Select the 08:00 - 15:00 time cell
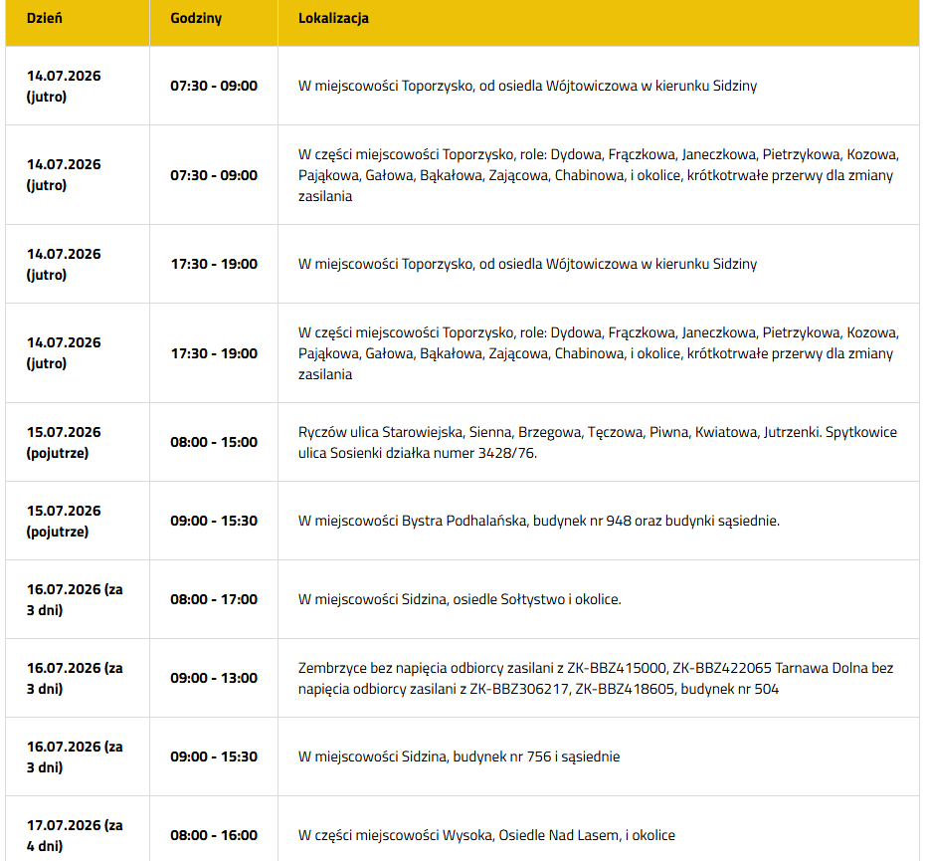The image size is (926, 861). coord(214,442)
